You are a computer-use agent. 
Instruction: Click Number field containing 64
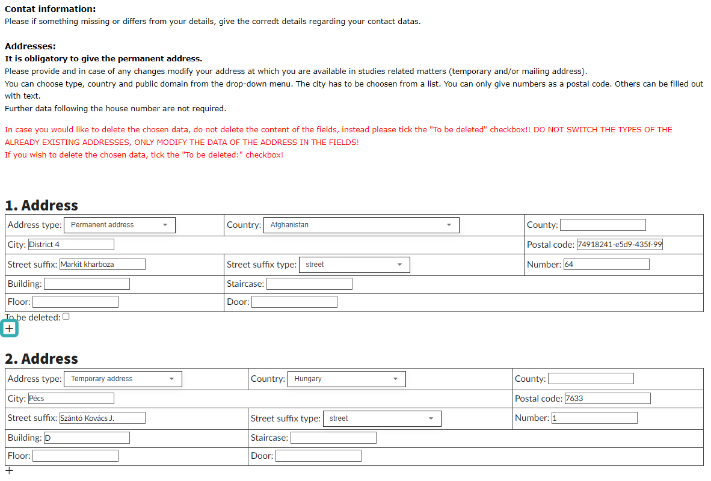[606, 265]
